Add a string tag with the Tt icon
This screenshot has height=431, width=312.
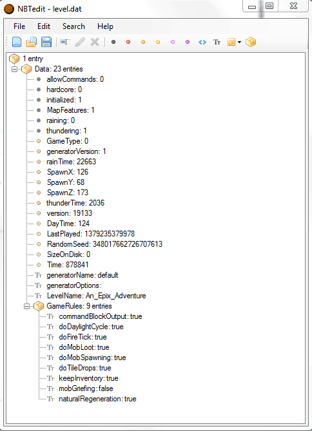click(217, 42)
